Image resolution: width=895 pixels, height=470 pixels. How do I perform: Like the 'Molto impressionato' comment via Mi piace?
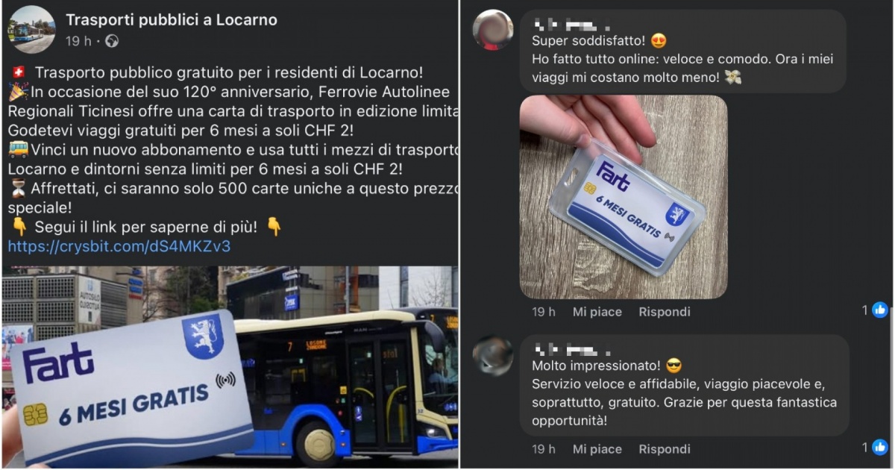[597, 449]
